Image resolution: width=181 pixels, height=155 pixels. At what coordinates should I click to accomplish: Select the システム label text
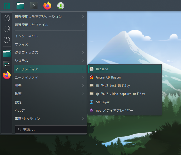pyautogui.click(x=21, y=61)
